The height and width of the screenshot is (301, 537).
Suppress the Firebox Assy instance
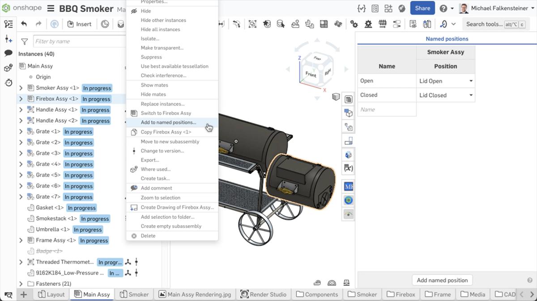point(151,57)
